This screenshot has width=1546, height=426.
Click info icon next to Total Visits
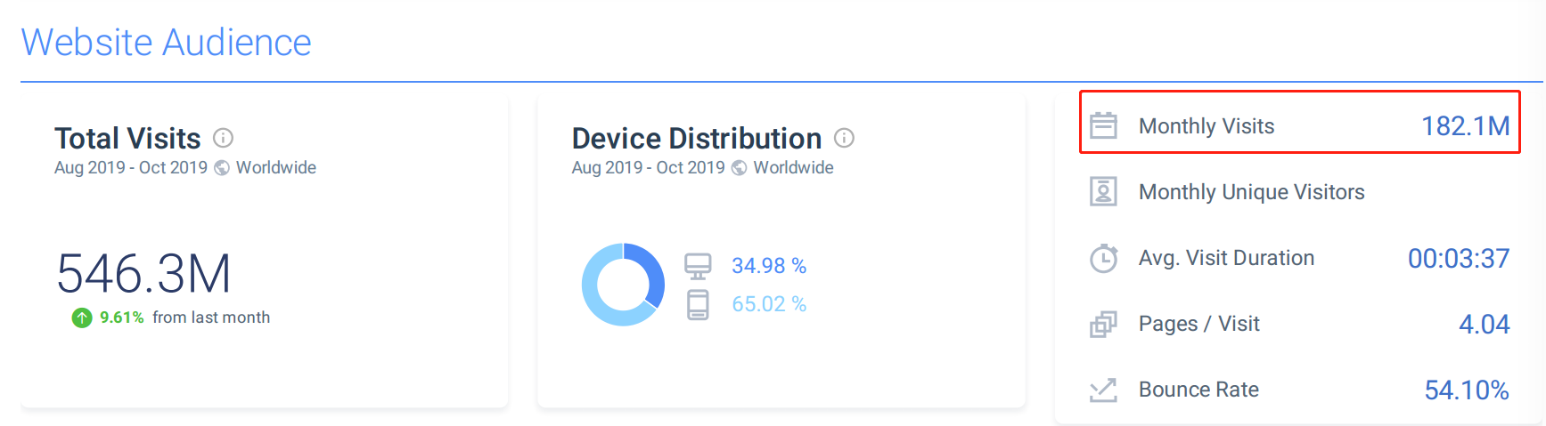pos(223,138)
